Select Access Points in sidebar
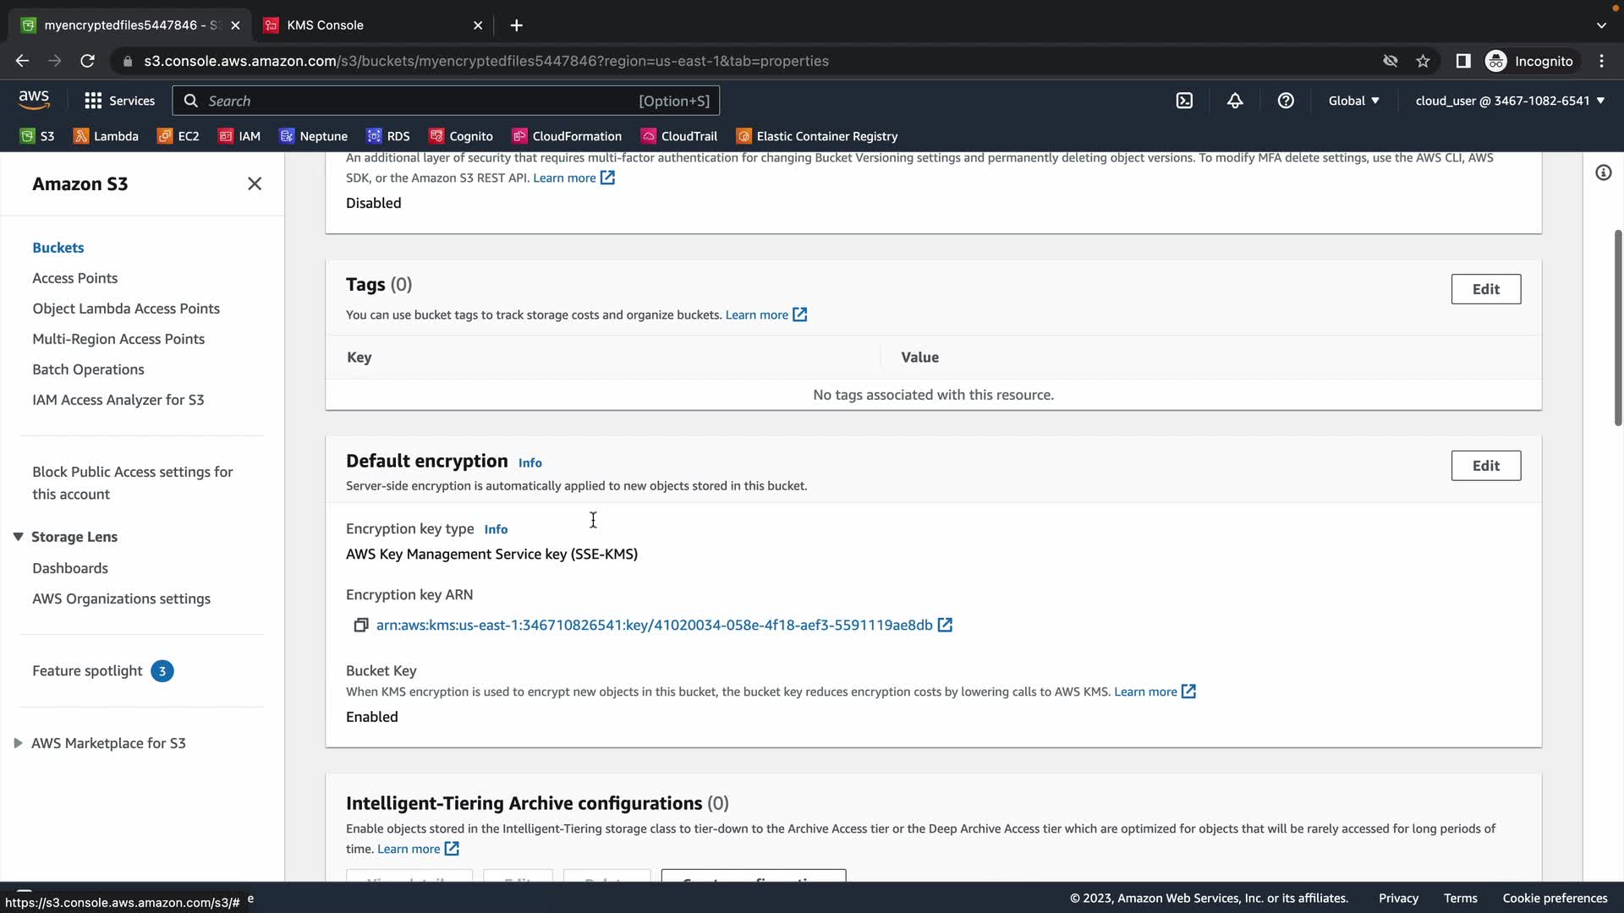The width and height of the screenshot is (1624, 913). point(74,278)
